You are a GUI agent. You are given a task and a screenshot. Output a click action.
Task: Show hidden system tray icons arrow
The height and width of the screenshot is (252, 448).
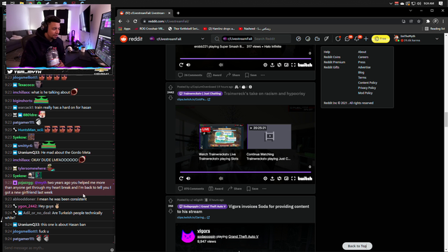[x=391, y=3]
